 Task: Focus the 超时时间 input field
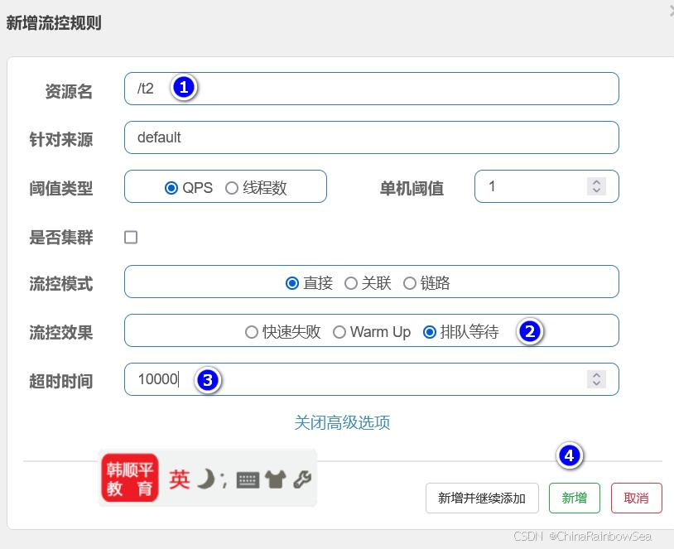372,379
